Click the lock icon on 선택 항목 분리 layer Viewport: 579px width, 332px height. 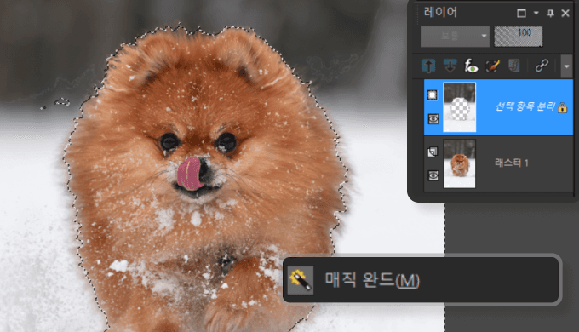pos(562,107)
